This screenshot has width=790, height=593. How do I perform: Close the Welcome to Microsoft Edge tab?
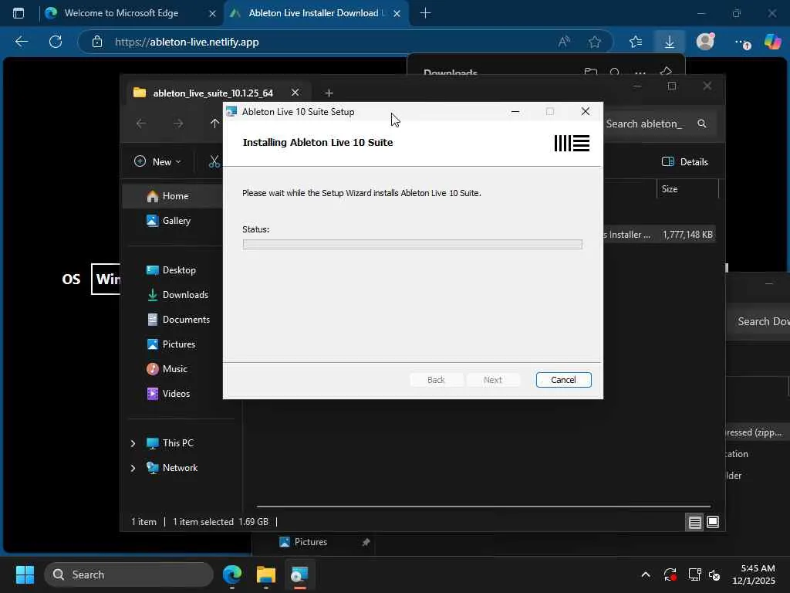coord(212,14)
